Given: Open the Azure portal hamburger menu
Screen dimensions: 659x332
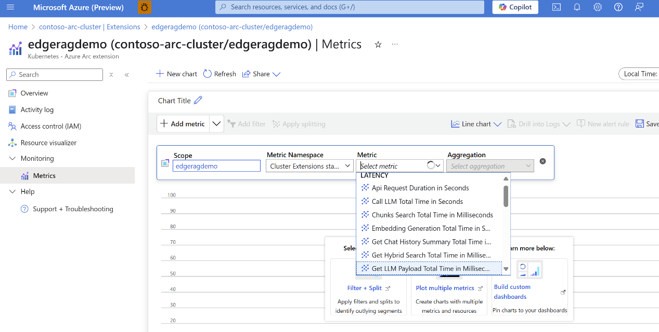Looking at the screenshot, I should 10,7.
